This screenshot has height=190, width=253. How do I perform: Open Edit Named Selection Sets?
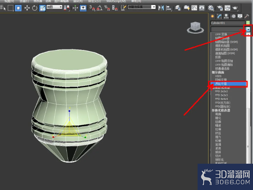(x=123, y=8)
